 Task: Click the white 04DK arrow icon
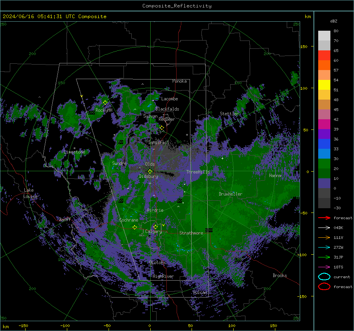[x=324, y=228]
